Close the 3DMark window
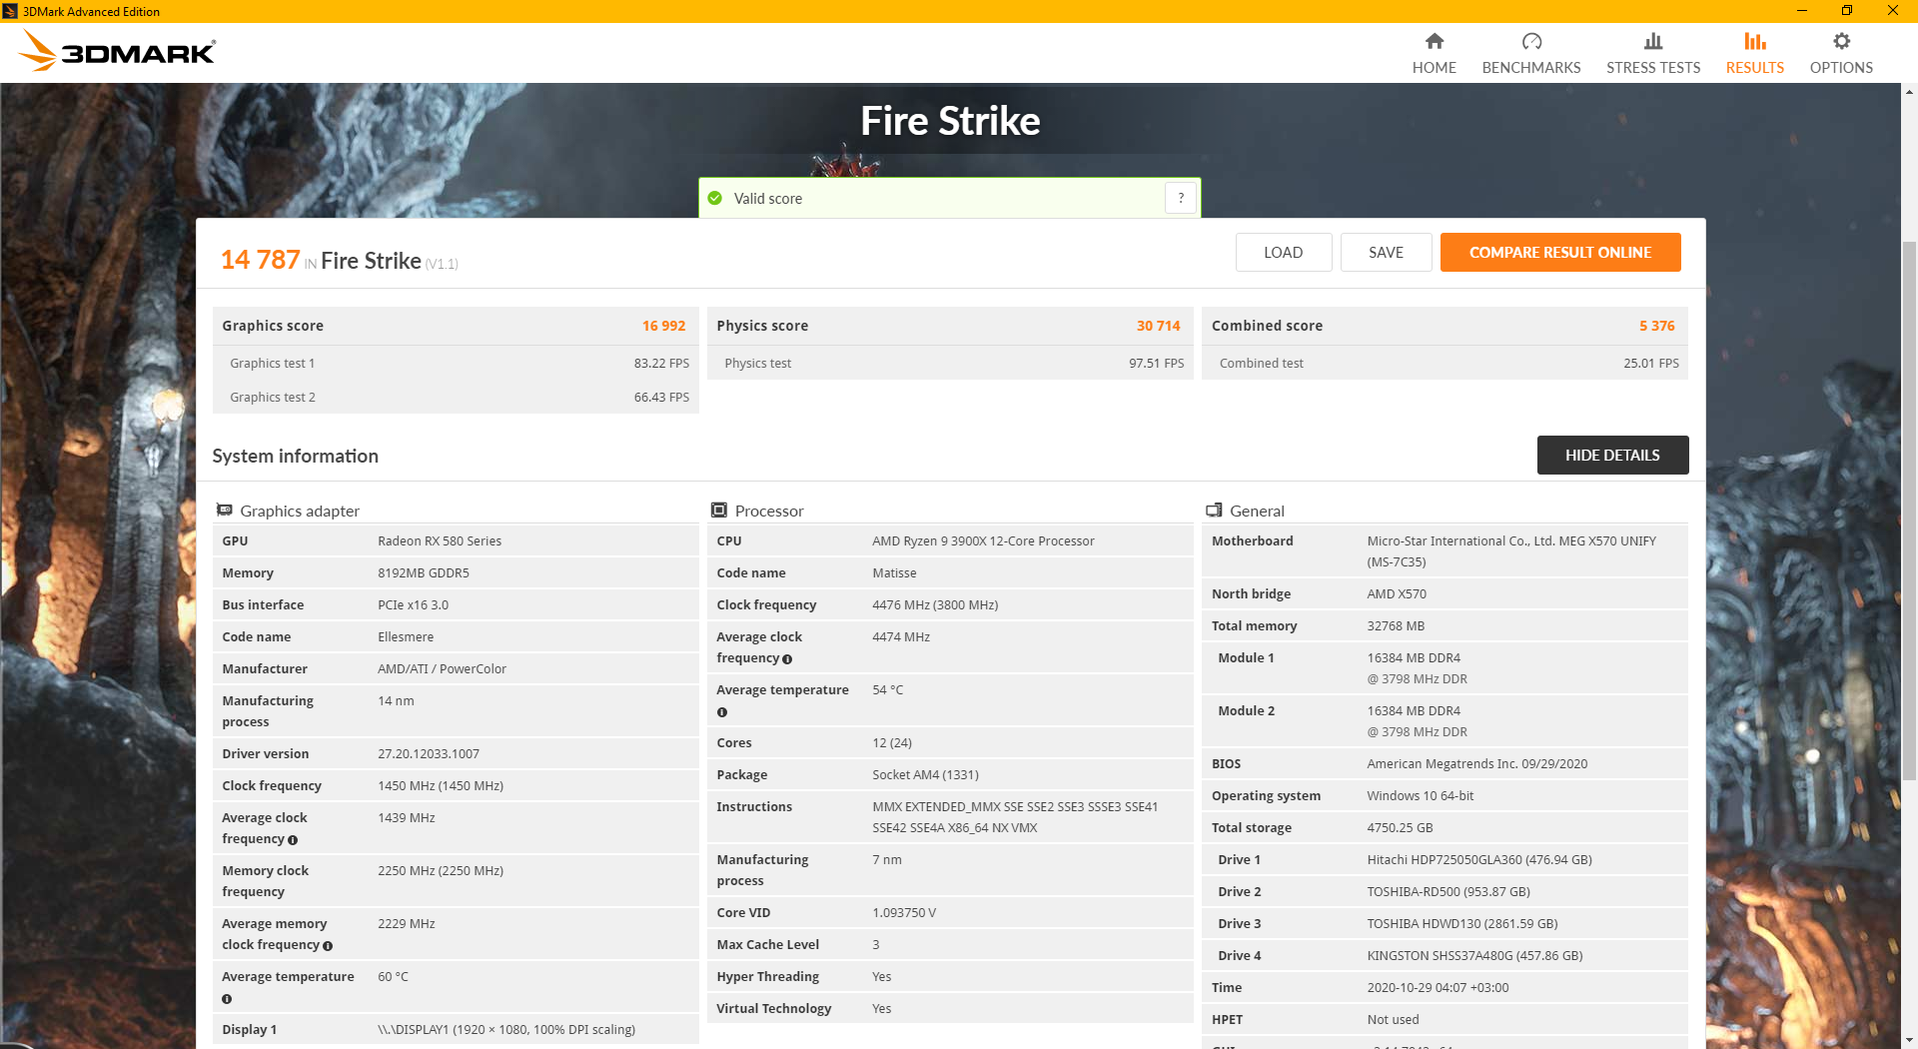 [x=1893, y=11]
